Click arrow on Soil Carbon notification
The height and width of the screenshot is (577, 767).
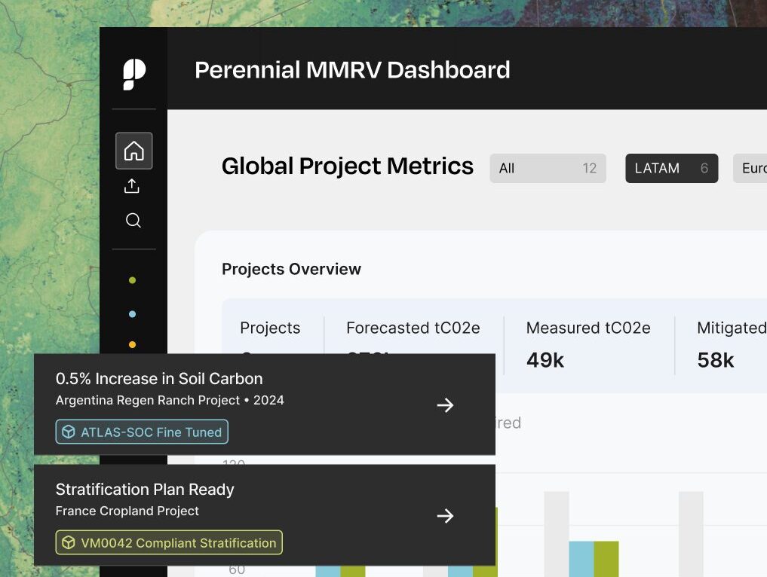pos(445,405)
